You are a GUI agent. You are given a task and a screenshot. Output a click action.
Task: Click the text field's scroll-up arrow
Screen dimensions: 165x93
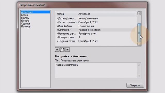pyautogui.click(x=139, y=65)
